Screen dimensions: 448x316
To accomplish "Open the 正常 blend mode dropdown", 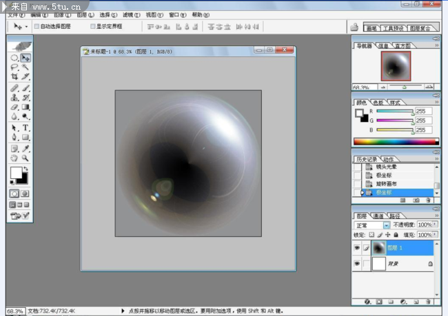I will coord(386,225).
